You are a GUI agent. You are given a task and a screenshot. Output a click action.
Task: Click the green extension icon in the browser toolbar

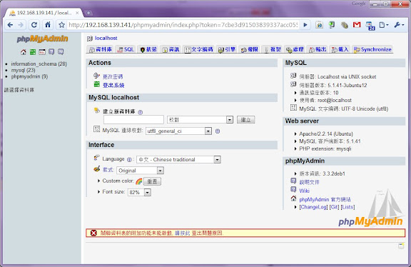(332, 25)
